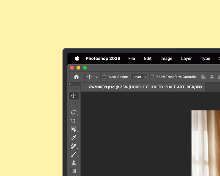This screenshot has height=176, width=220.
Task: Open the Type menu
Action: point(205,59)
